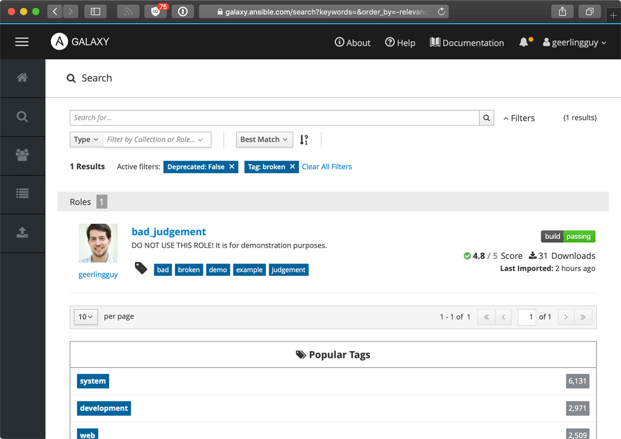Open the RSS extension button in Safari toolbar

[x=128, y=11]
